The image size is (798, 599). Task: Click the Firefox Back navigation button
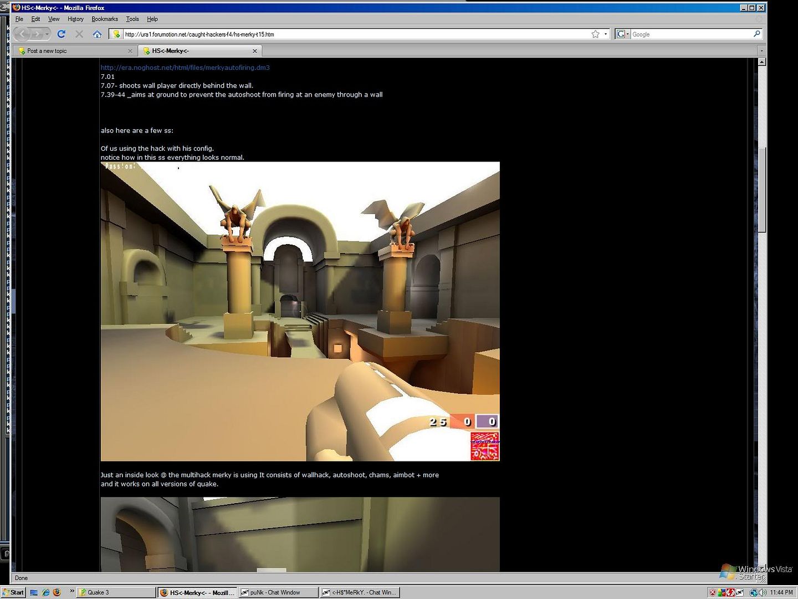click(22, 34)
